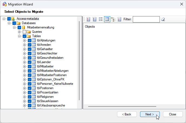Screen dimensions: 186x123
Task: Click the first red checklist toolbar icon
Action: tap(88, 19)
